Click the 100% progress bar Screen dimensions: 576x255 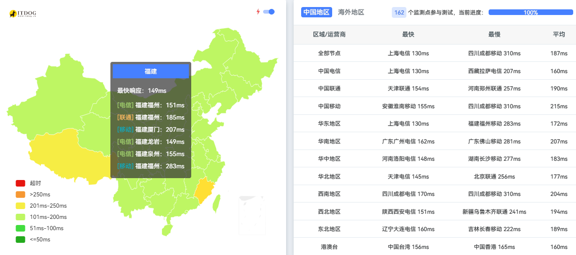click(x=530, y=13)
